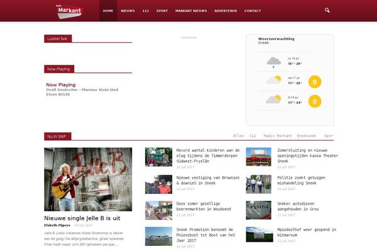The width and height of the screenshot is (377, 251).
Task: Click the rainy cloud weather icon
Action: [273, 61]
